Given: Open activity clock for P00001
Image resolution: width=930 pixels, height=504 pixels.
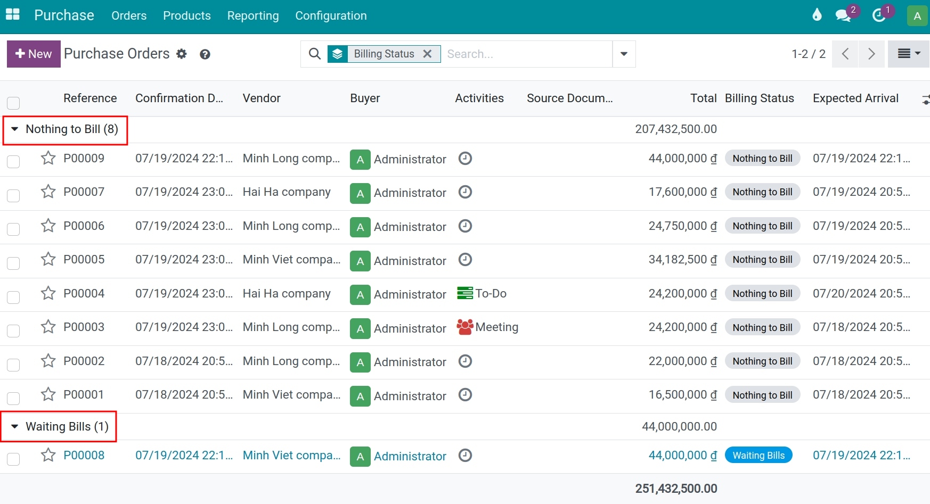Looking at the screenshot, I should pyautogui.click(x=466, y=395).
